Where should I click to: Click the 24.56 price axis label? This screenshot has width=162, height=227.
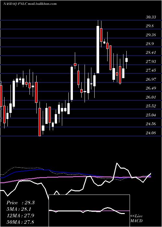[x=151, y=124]
